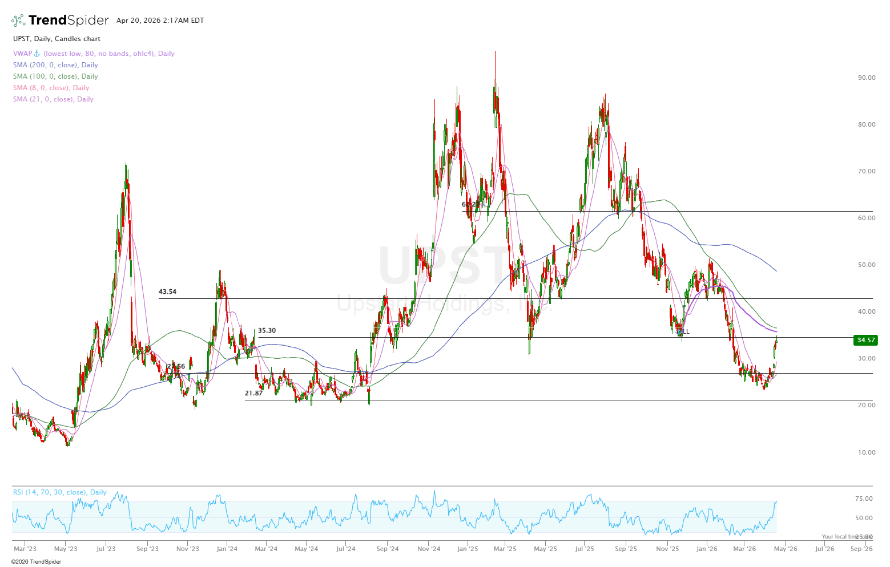Click the Jul '25 date axis label
Viewport: 890px width, 567px height.
[585, 549]
